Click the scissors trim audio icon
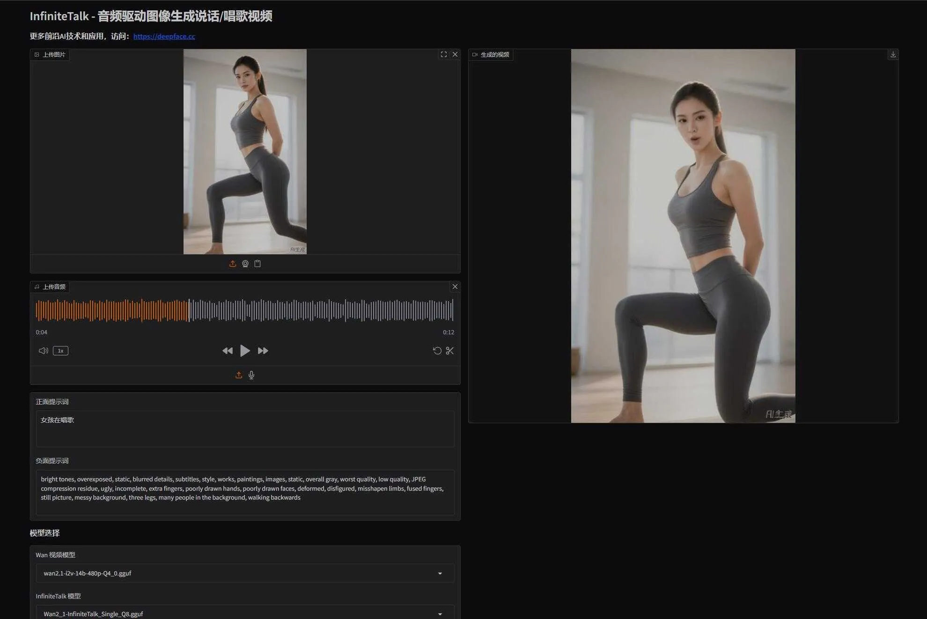The image size is (927, 619). (x=450, y=351)
